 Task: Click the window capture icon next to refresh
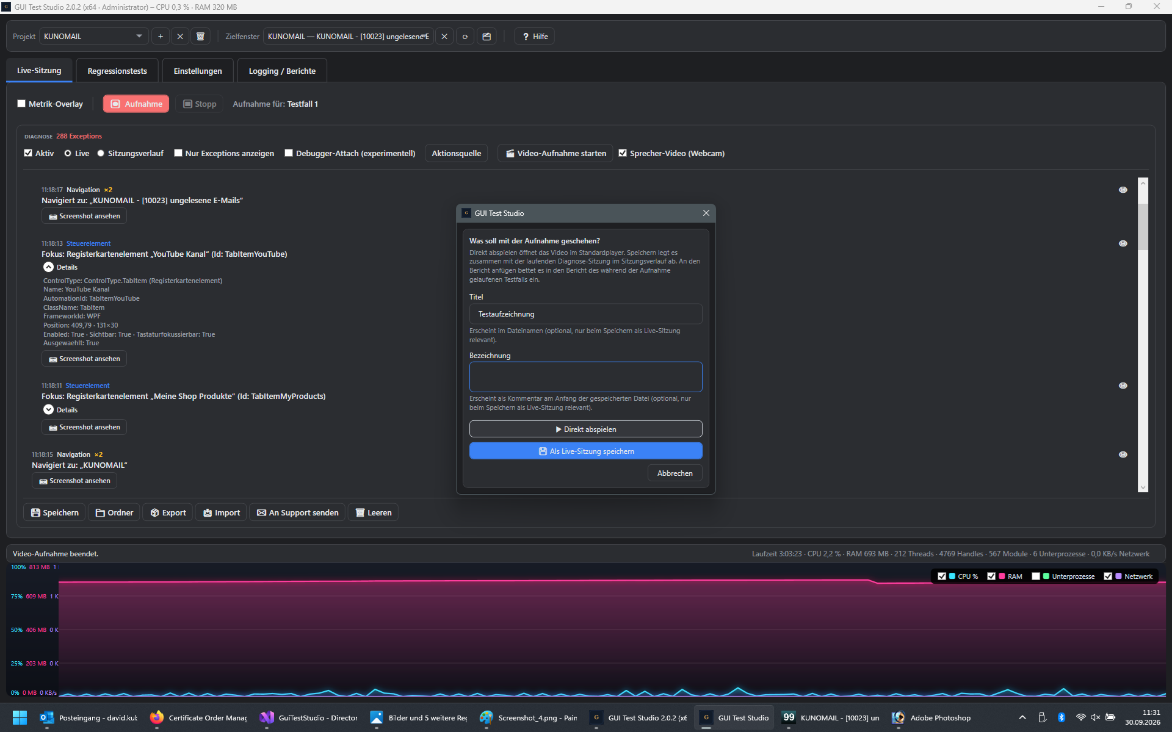(487, 37)
